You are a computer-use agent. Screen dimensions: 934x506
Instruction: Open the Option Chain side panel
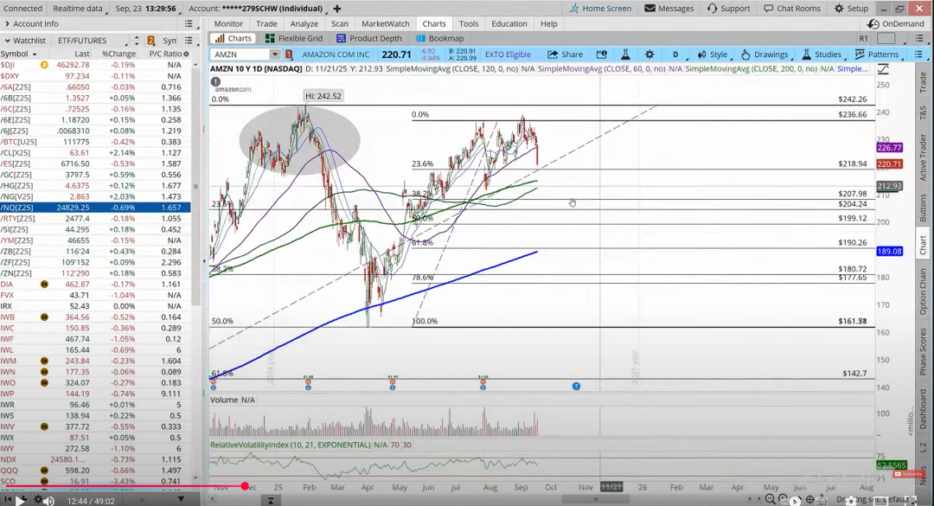pyautogui.click(x=923, y=291)
